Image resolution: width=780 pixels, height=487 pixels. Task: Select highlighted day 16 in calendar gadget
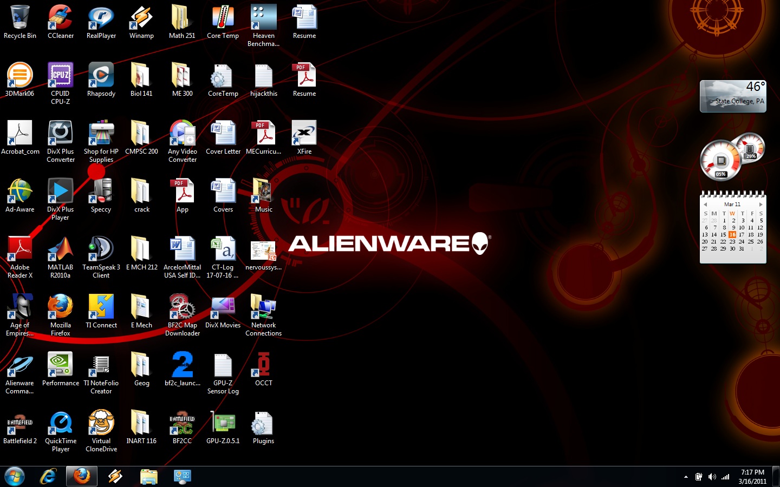pos(732,235)
